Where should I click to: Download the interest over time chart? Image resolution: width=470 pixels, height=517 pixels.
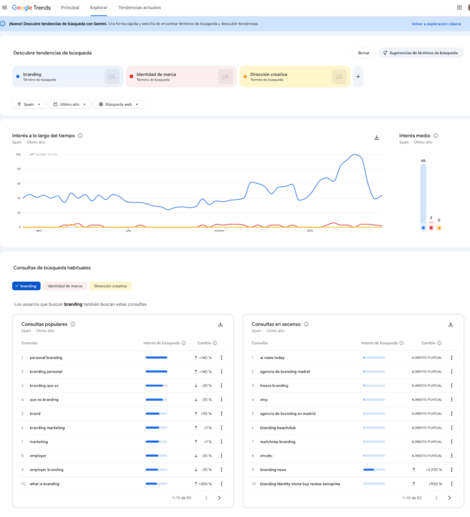377,137
